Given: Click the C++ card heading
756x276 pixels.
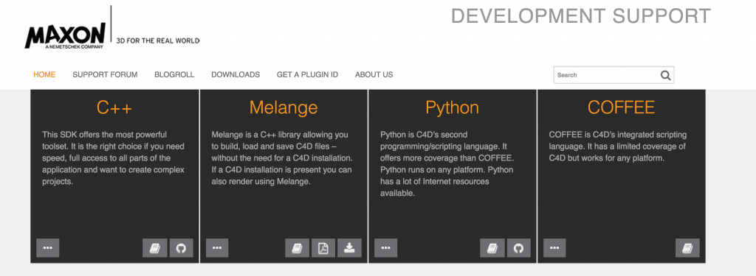Looking at the screenshot, I should point(114,107).
